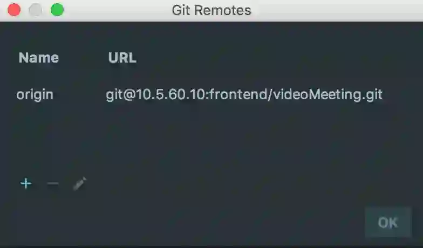Click the grayed-out minus toolbar icon
The width and height of the screenshot is (423, 248).
pos(53,183)
